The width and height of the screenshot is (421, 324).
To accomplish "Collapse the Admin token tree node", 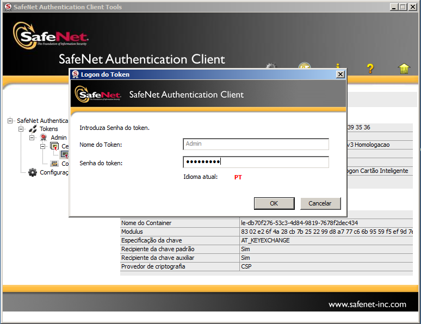I will coord(32,138).
